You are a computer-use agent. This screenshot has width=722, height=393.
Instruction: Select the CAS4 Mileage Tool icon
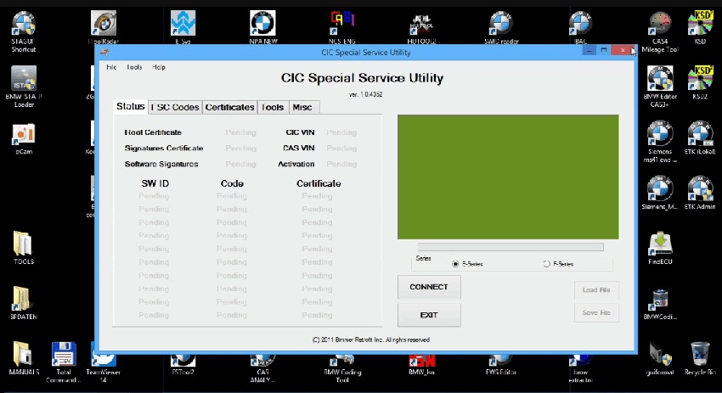(661, 25)
